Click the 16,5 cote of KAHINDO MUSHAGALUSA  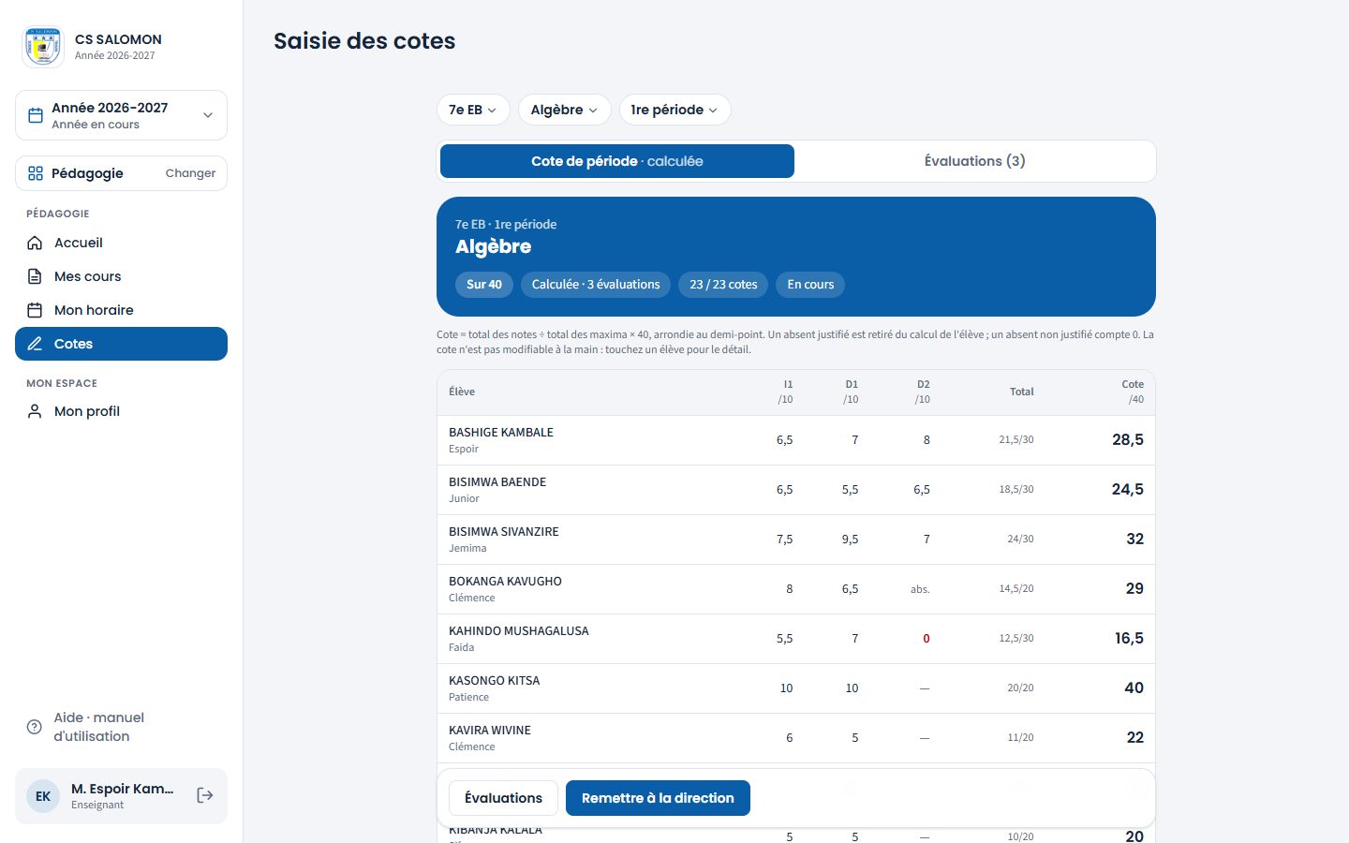(x=1129, y=639)
